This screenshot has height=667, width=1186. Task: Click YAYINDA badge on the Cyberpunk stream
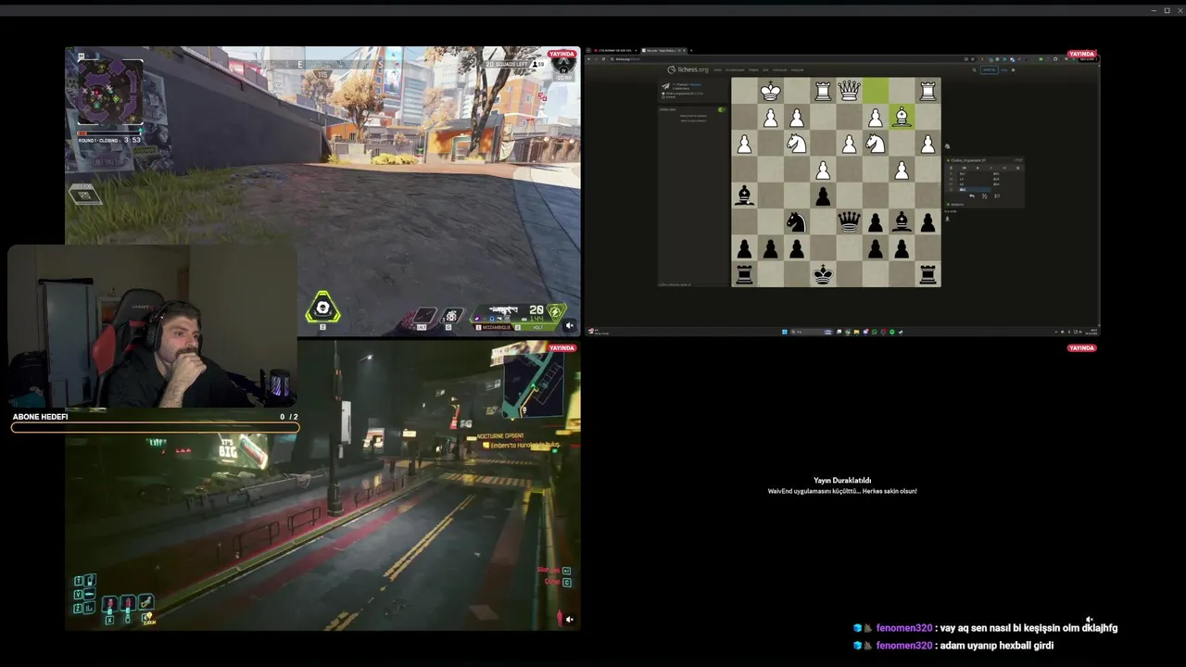561,347
